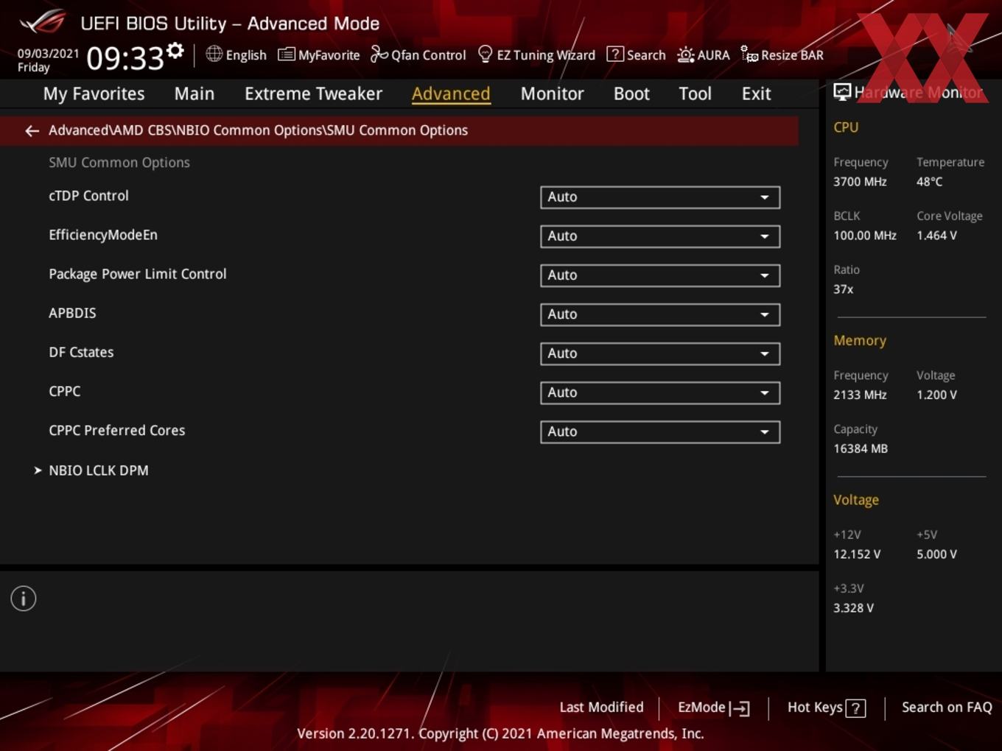The width and height of the screenshot is (1002, 751).
Task: Click Last Modified button
Action: [x=601, y=708]
